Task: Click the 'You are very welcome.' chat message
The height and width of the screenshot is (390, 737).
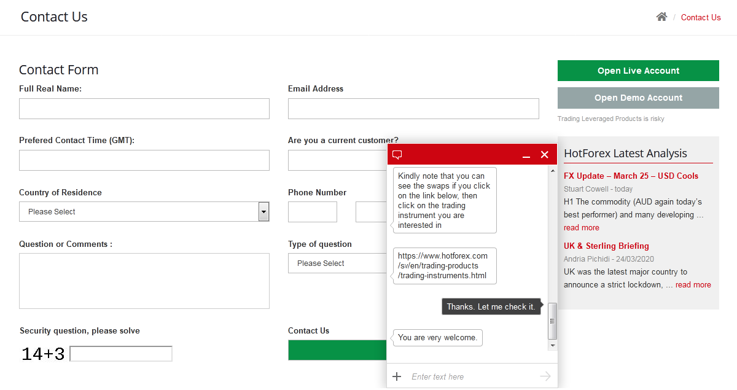Action: point(438,337)
